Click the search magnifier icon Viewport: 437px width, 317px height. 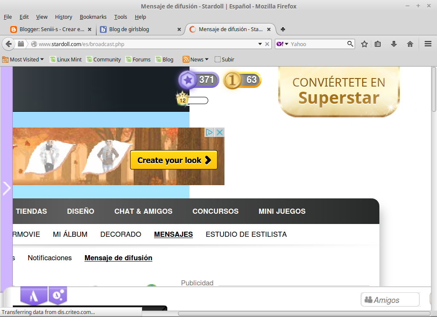[350, 44]
